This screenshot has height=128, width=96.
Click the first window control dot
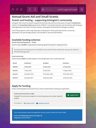tap(13, 9)
